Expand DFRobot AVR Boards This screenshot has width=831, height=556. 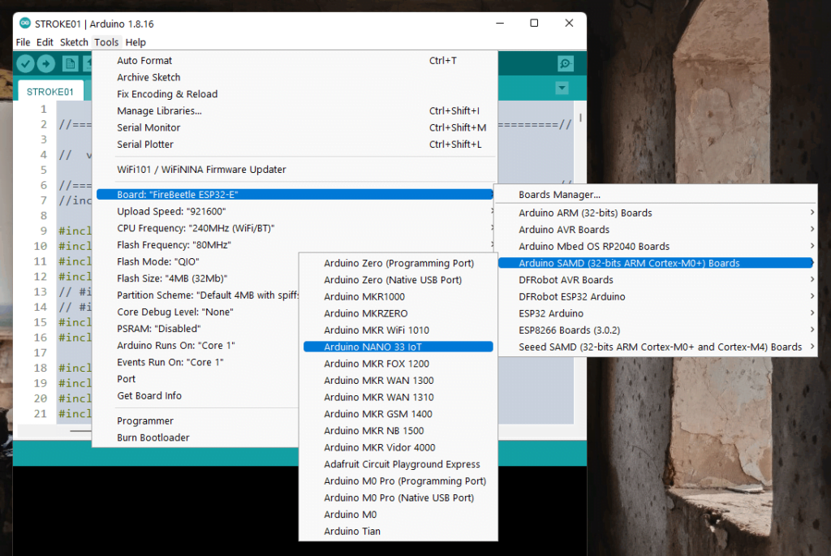point(657,280)
